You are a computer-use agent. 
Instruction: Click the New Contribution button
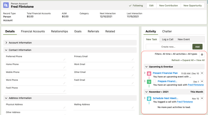click(x=168, y=5)
